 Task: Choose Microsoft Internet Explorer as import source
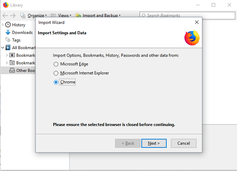pos(56,73)
